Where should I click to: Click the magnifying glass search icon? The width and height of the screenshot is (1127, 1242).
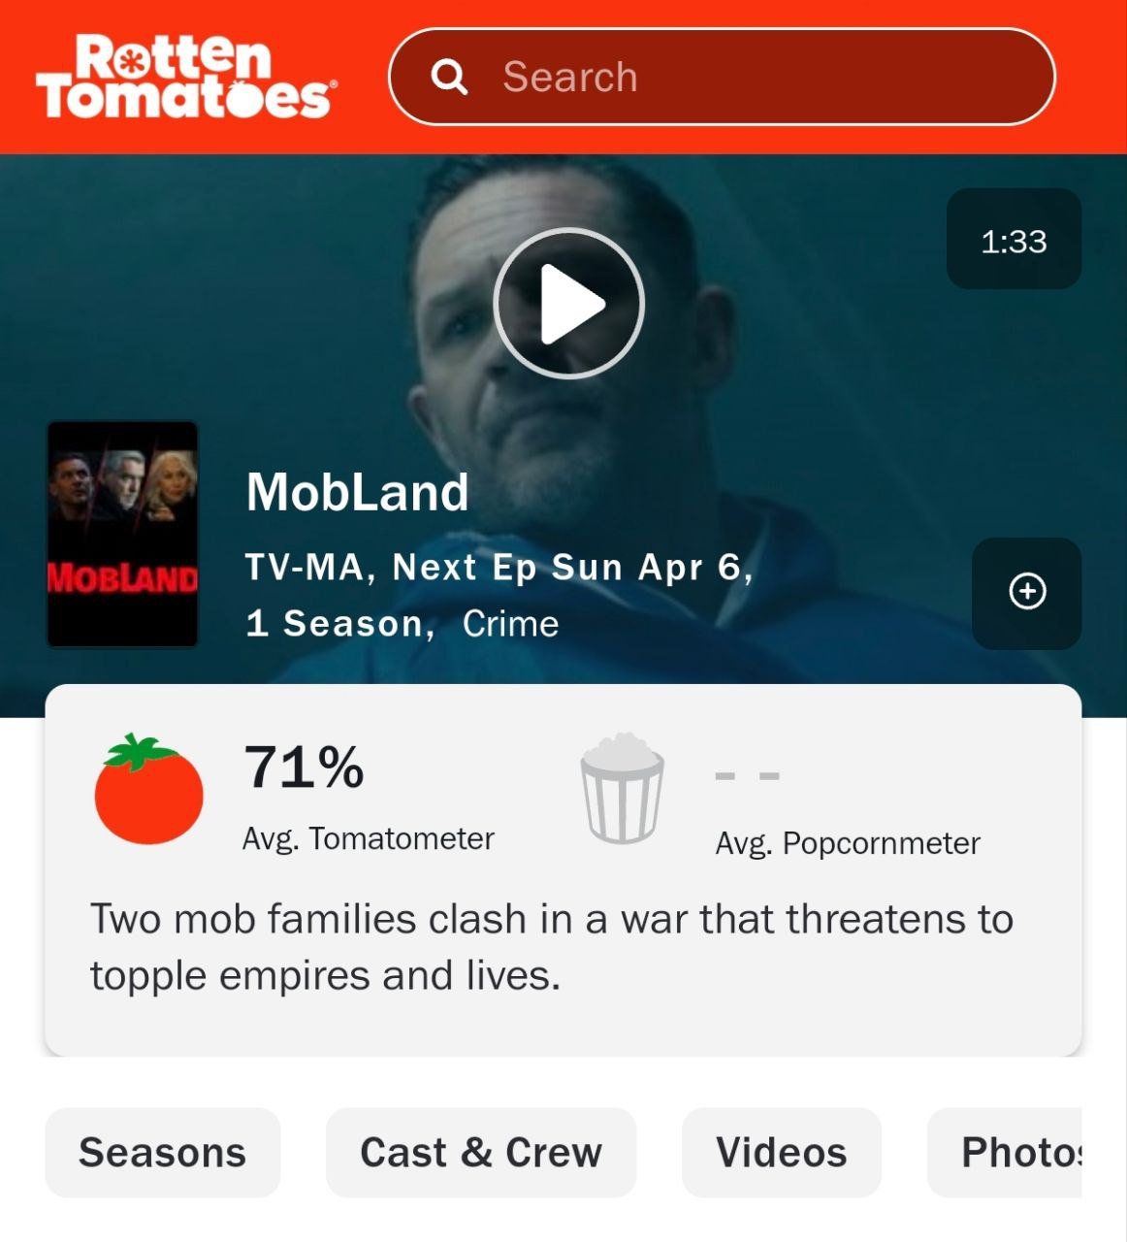click(449, 77)
